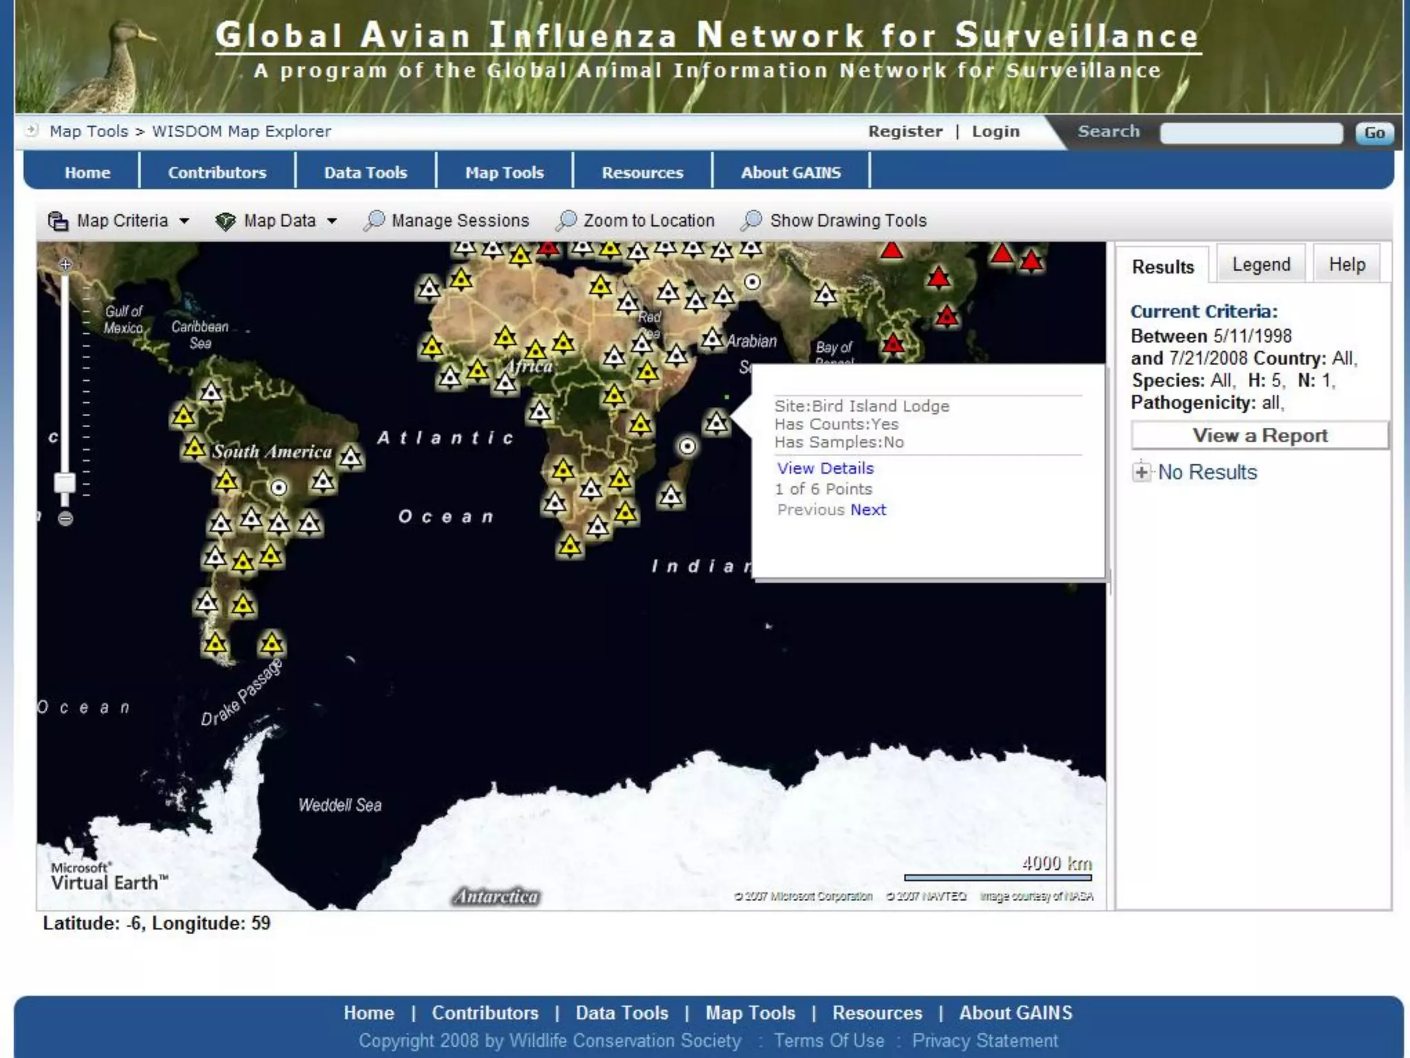Click the Map Data gem icon
The height and width of the screenshot is (1058, 1410).
pyautogui.click(x=225, y=221)
